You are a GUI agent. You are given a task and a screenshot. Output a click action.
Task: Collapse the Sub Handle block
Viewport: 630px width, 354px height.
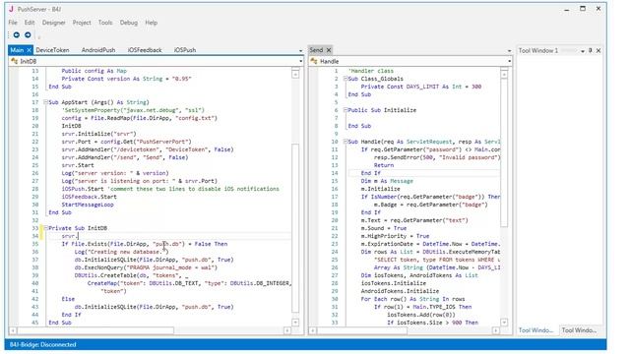pyautogui.click(x=346, y=142)
